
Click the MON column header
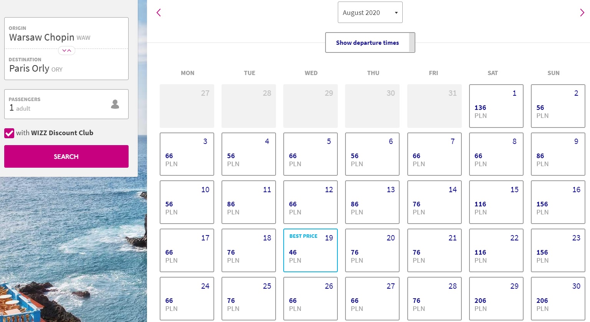tap(188, 73)
